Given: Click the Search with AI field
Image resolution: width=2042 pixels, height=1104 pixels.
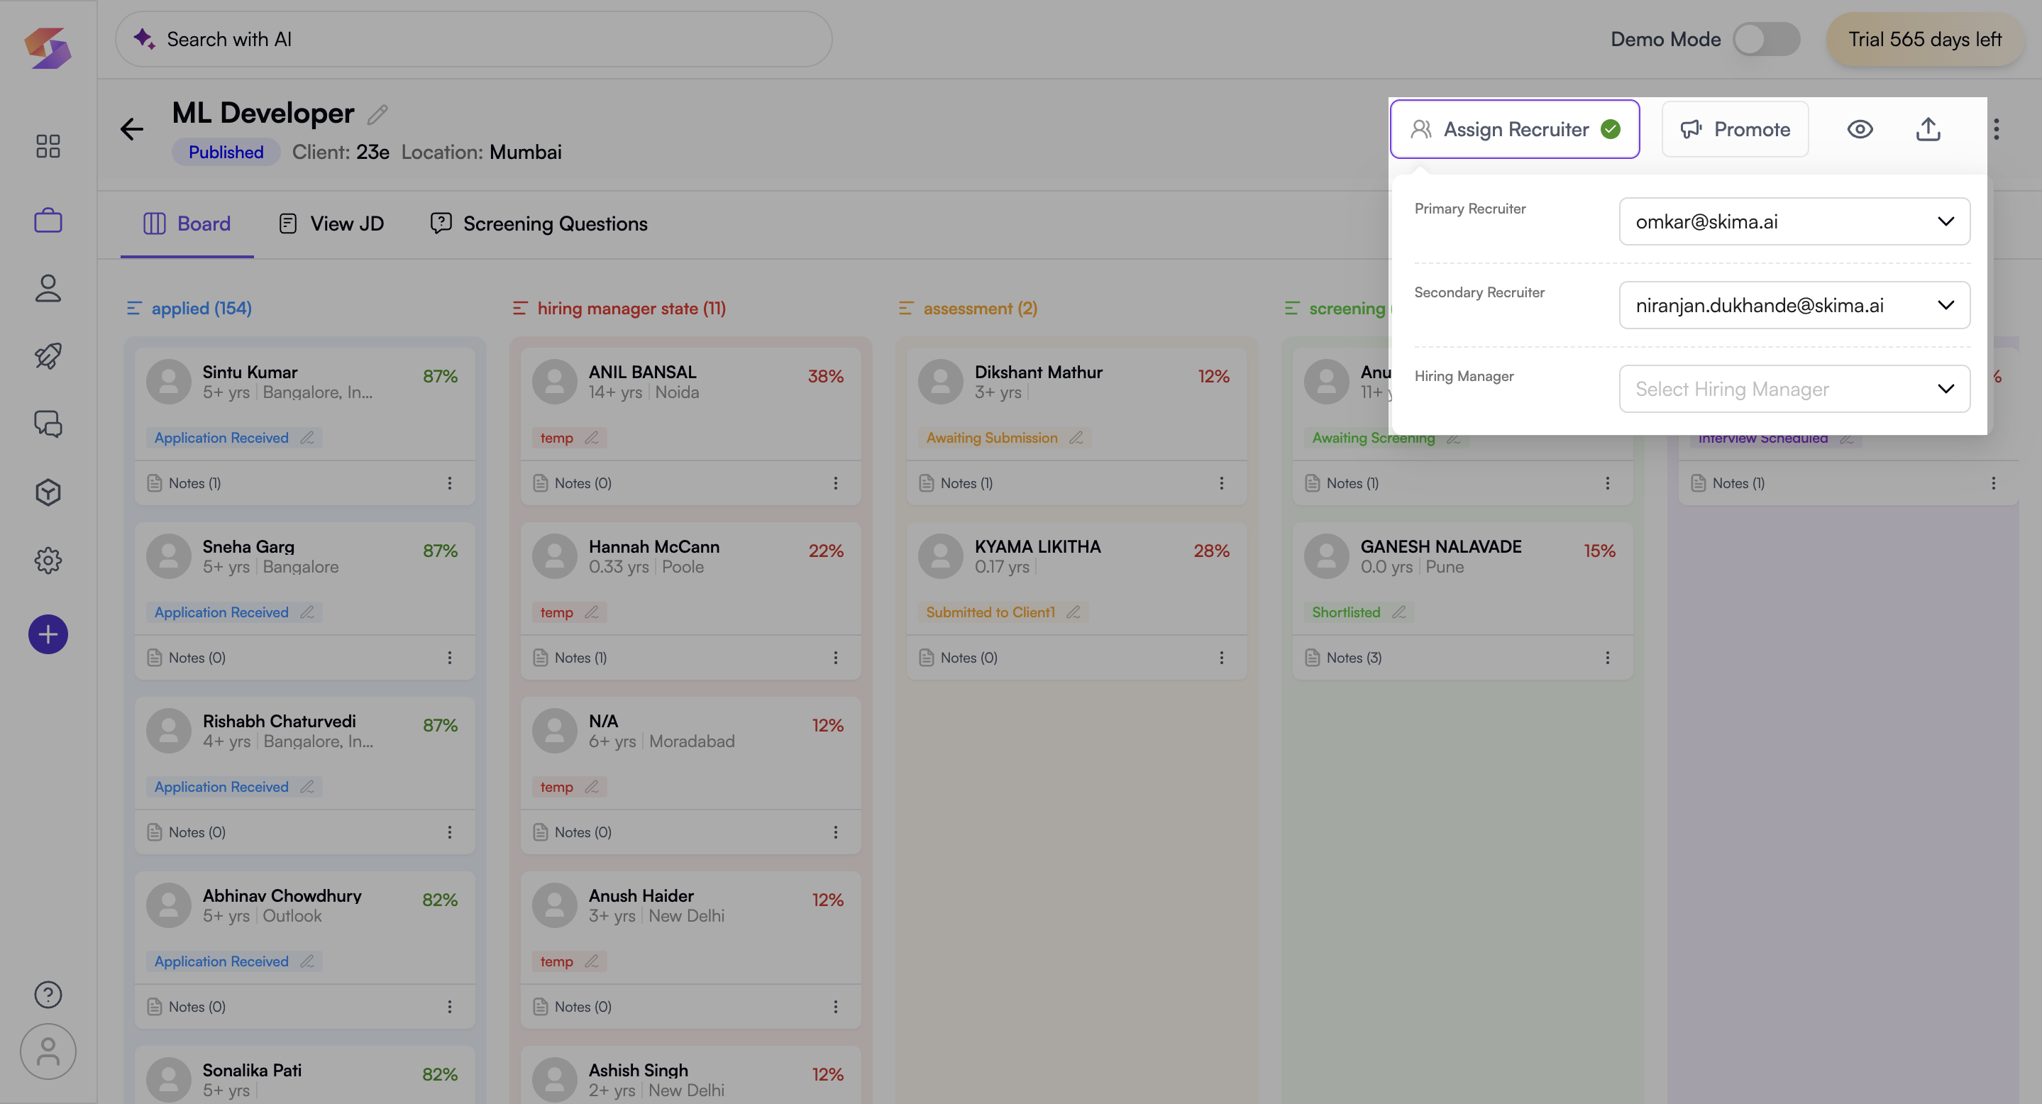Looking at the screenshot, I should click(x=474, y=39).
